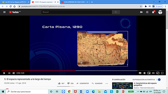Open the YouTube guide hamburger menu
Screen dimensions: 168x94
(x=4, y=12)
